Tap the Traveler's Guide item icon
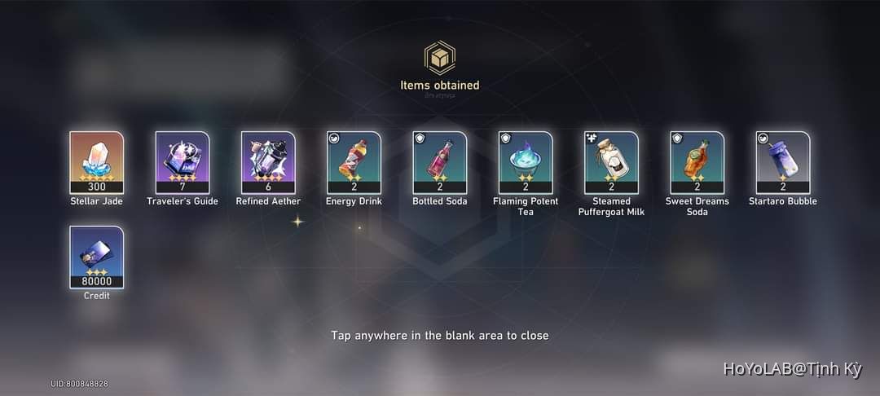The image size is (880, 396). [183, 163]
